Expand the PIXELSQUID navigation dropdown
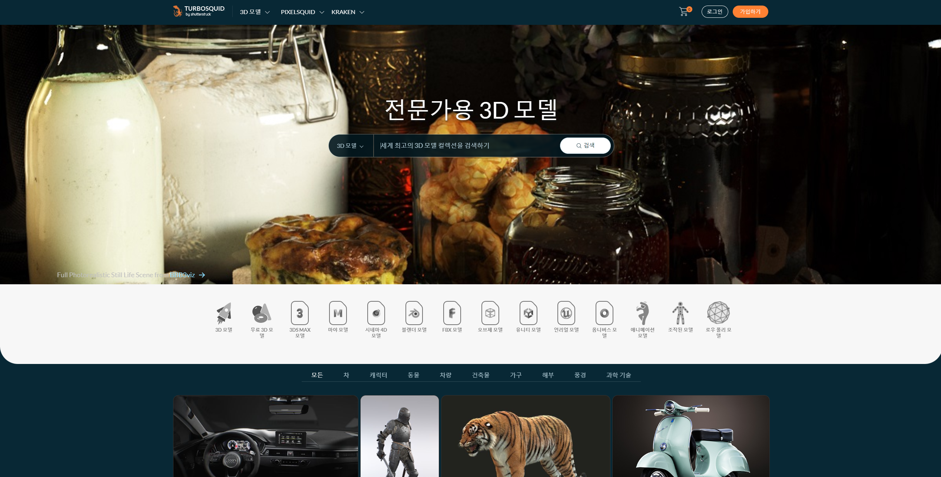This screenshot has height=477, width=941. point(302,12)
